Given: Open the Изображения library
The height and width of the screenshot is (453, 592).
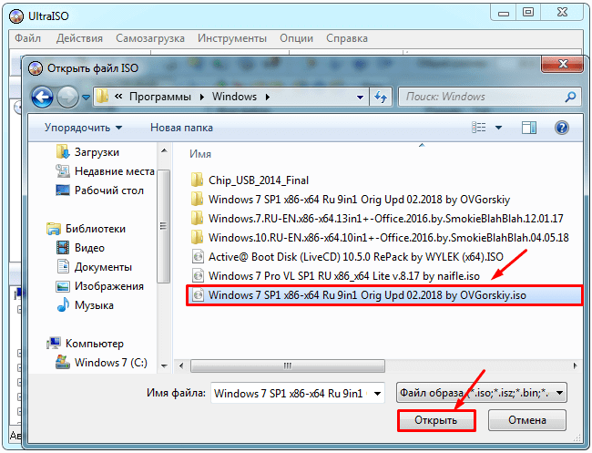Looking at the screenshot, I should [100, 286].
